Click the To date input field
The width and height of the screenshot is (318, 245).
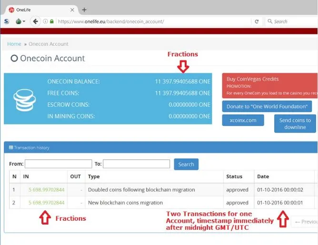(x=136, y=164)
